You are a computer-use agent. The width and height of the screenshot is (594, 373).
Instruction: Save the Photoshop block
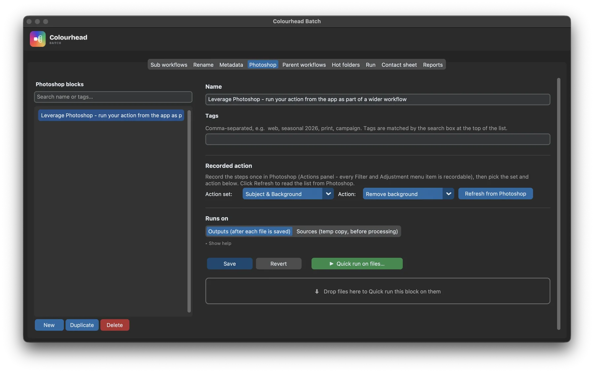pos(230,264)
